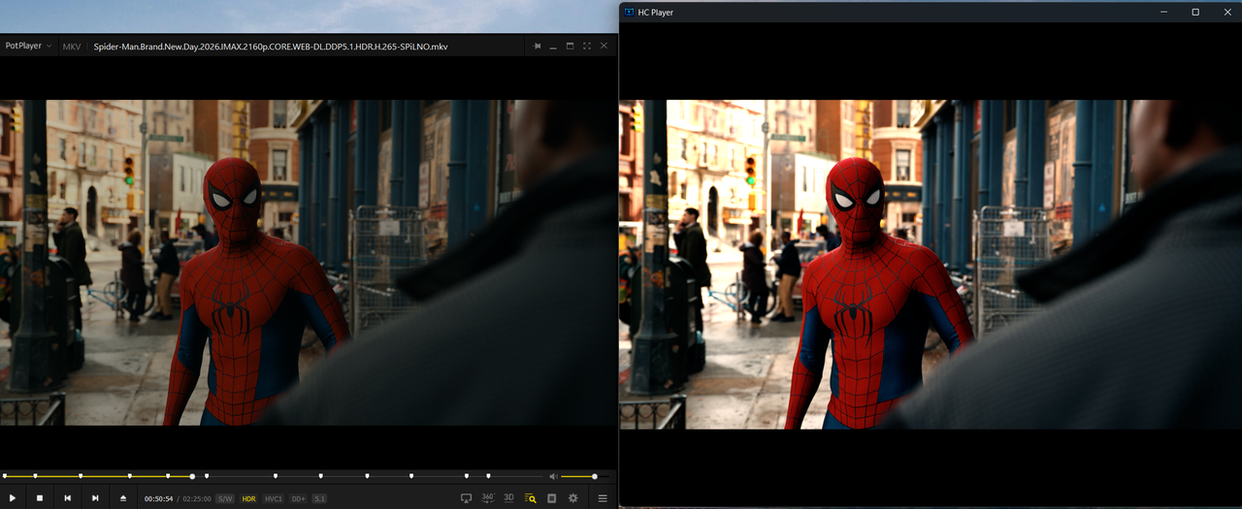This screenshot has height=509, width=1242.
Task: Open the hamburger menu in PotPlayer
Action: click(x=603, y=498)
